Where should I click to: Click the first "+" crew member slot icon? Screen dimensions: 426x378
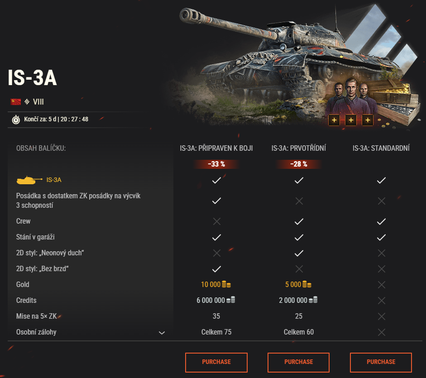(x=334, y=120)
